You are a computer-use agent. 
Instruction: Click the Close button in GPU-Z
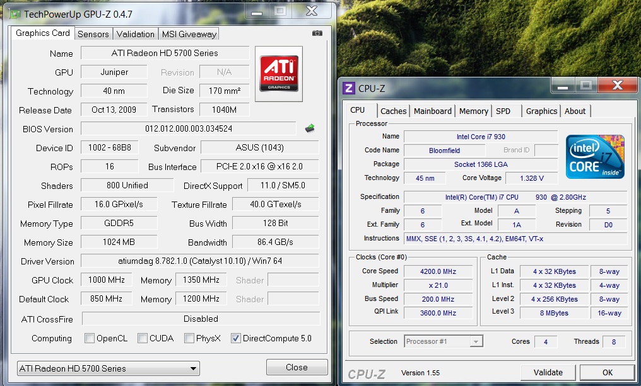coord(297,367)
